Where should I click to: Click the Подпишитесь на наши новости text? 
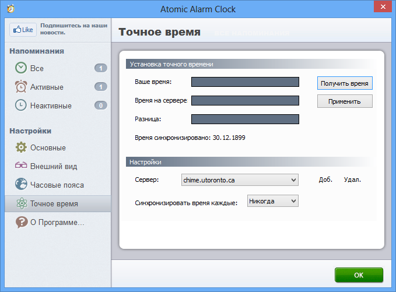pyautogui.click(x=73, y=29)
